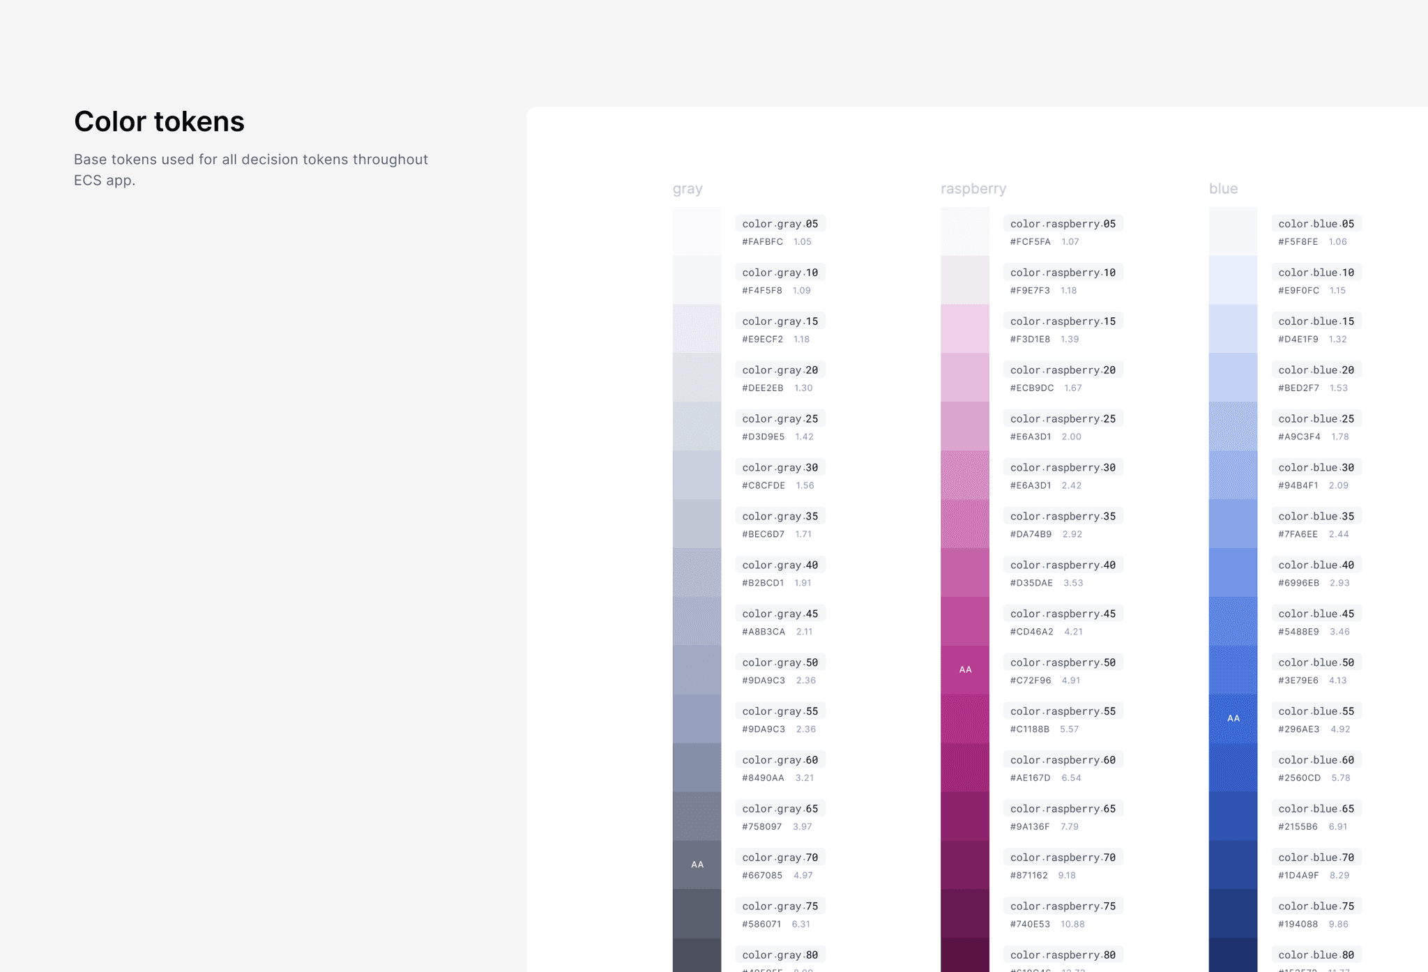Click the color.blue.05 swatch
The width and height of the screenshot is (1428, 972).
click(x=1233, y=230)
